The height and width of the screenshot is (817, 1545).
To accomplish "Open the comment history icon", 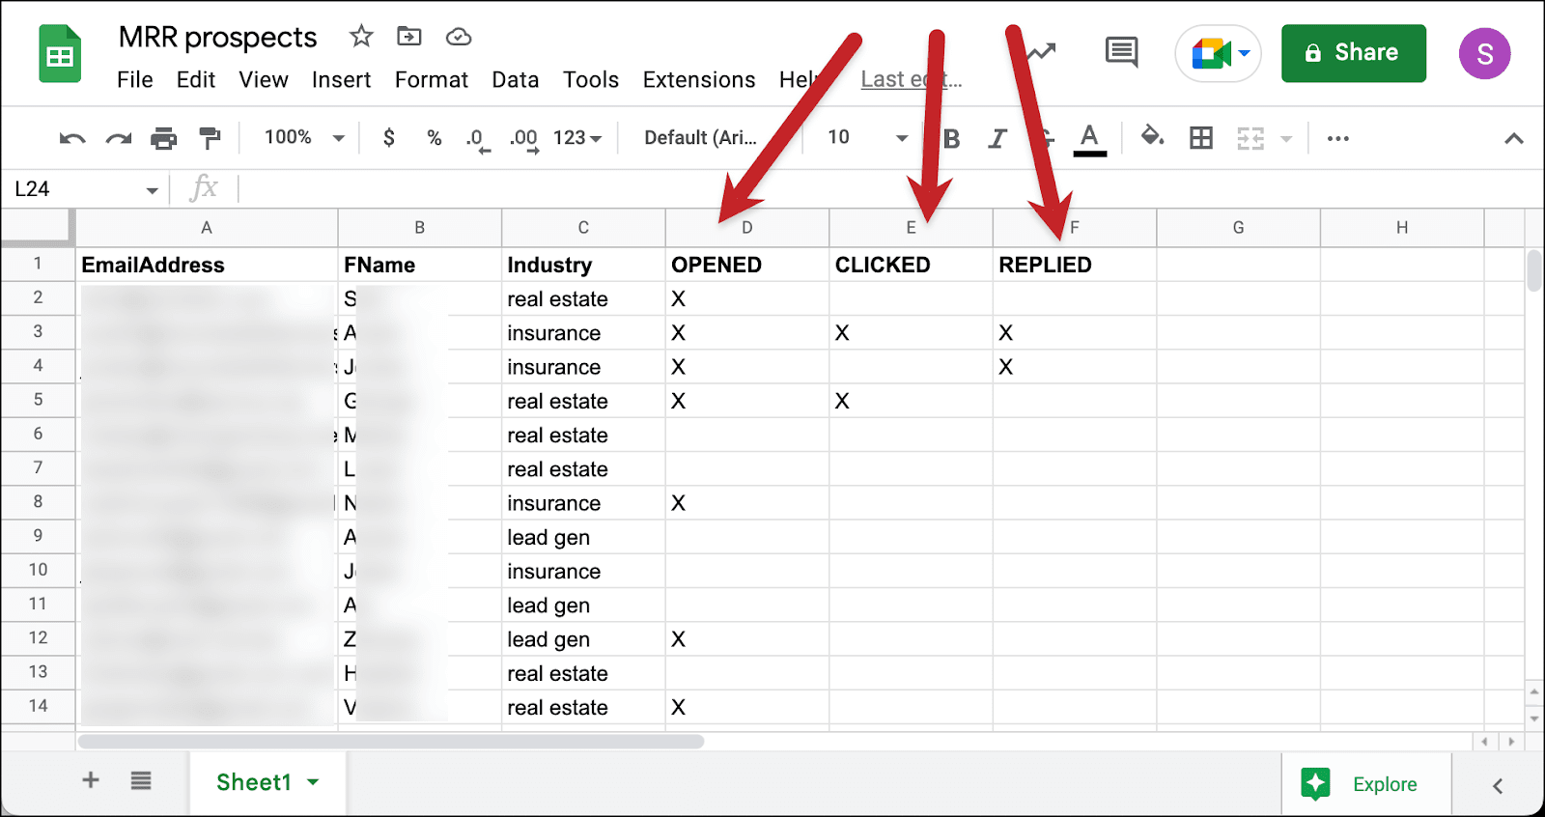I will [1121, 52].
